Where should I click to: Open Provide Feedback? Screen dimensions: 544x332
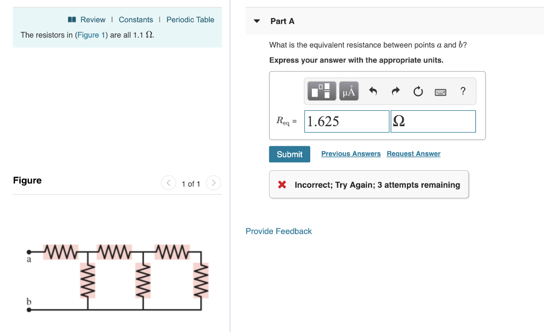(278, 231)
